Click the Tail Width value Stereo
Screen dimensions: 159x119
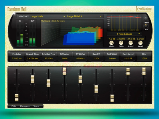click(112, 58)
